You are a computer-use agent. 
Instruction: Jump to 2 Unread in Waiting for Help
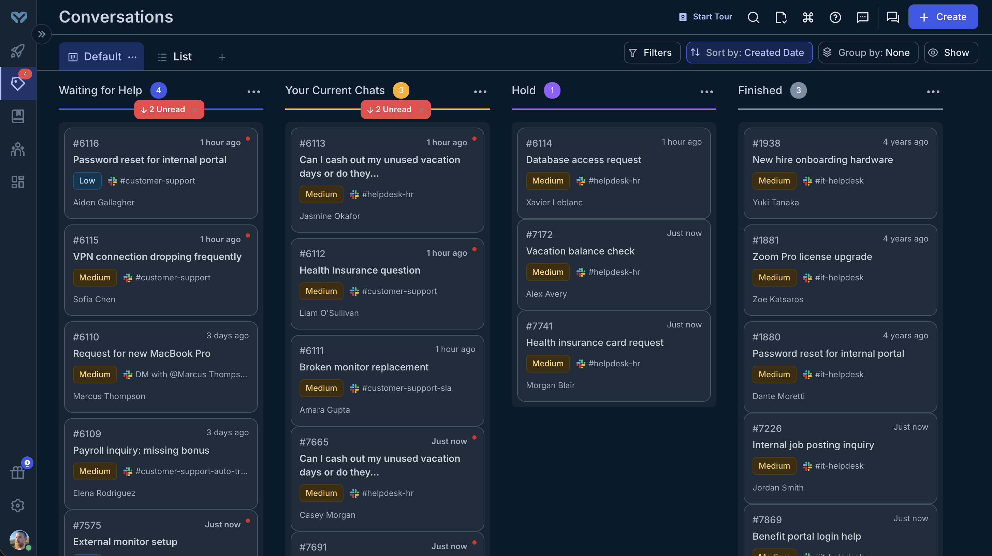(163, 109)
